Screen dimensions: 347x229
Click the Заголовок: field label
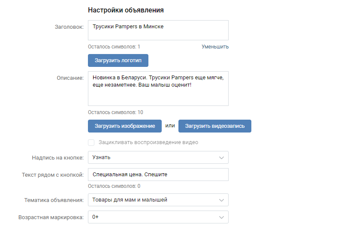(x=69, y=27)
